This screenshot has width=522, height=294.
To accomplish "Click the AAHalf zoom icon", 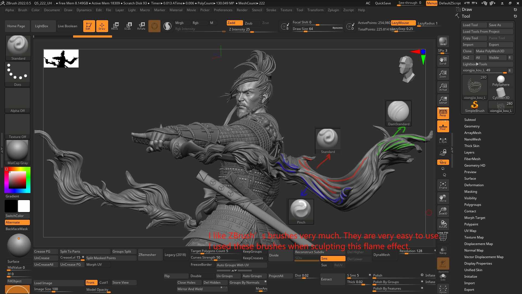I will pos(443,100).
